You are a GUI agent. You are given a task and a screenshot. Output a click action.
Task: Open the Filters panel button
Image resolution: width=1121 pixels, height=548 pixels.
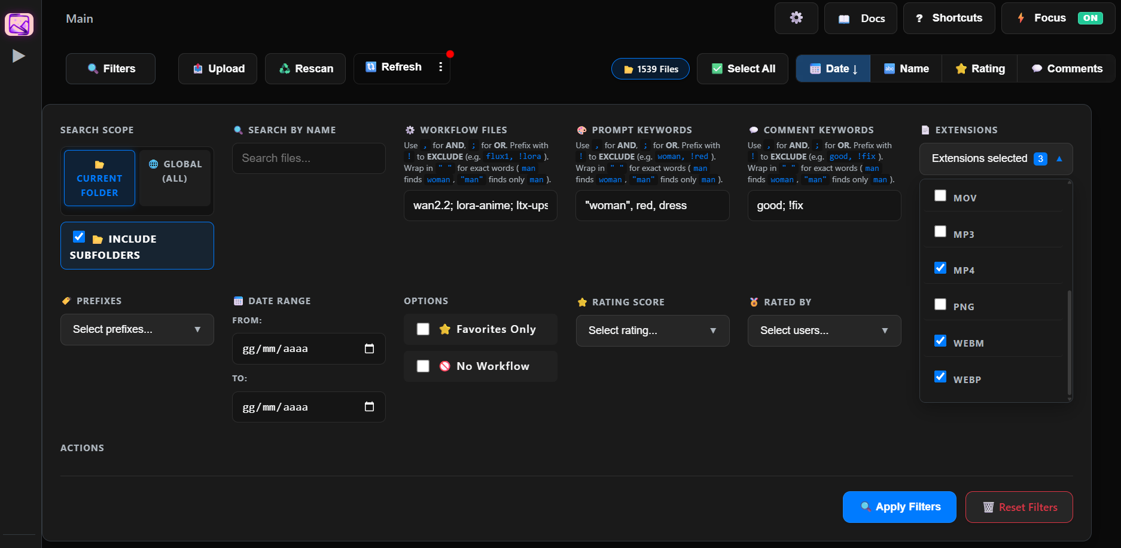[111, 69]
